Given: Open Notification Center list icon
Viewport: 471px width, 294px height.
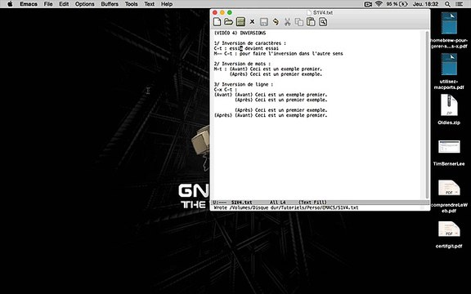Looking at the screenshot, I should tap(460, 4).
